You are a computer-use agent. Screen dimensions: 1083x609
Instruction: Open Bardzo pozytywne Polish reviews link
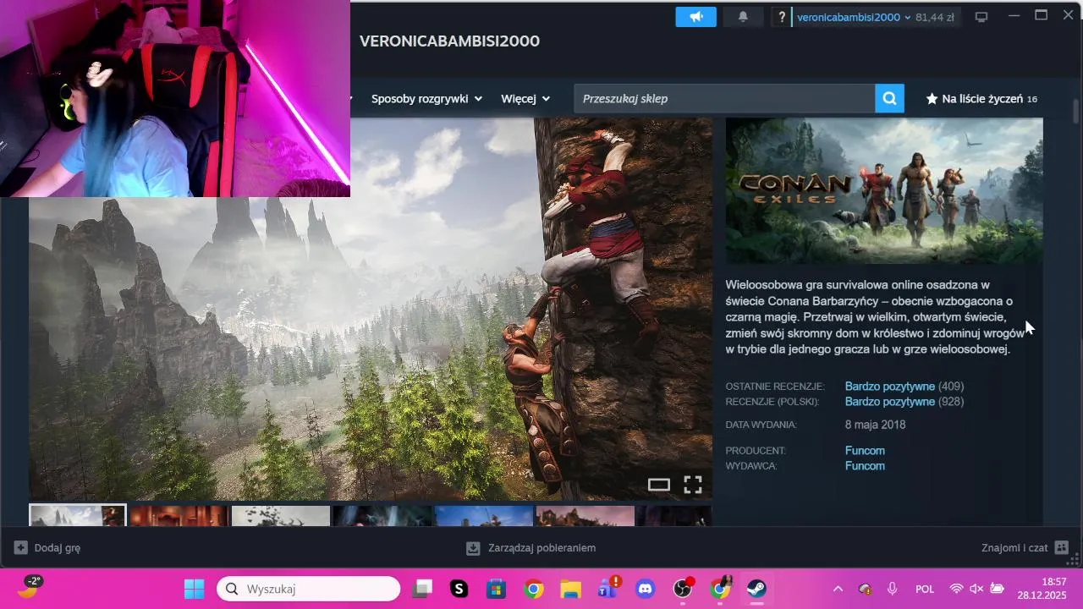tap(889, 402)
